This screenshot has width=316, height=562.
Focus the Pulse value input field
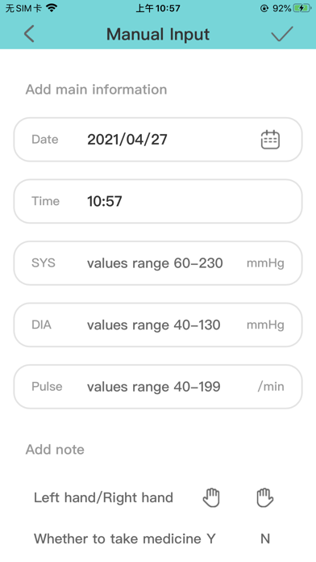point(158,387)
